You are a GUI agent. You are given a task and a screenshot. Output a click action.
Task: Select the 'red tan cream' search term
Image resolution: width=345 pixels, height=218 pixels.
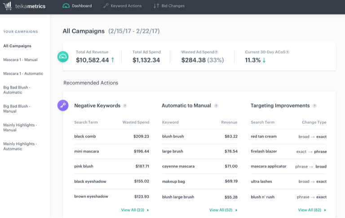click(x=264, y=136)
